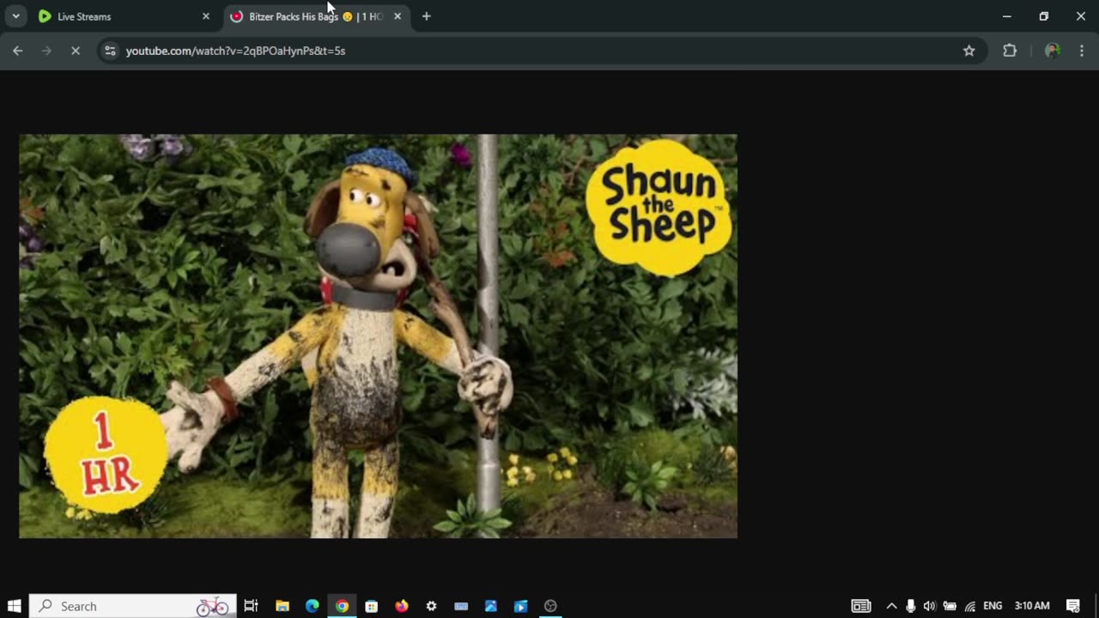Open the Windows Start menu
This screenshot has height=618, width=1099.
coord(14,606)
